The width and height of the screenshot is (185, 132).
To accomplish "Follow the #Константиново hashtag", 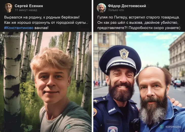I will point(19,28).
